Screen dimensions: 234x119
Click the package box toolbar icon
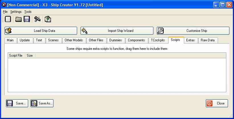(48, 19)
